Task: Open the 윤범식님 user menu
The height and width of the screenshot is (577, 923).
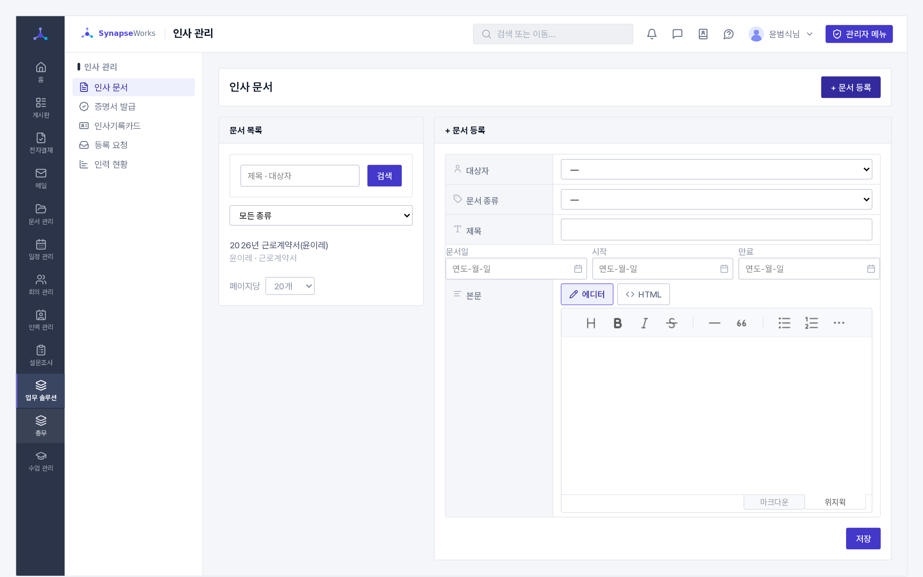Action: click(x=781, y=34)
